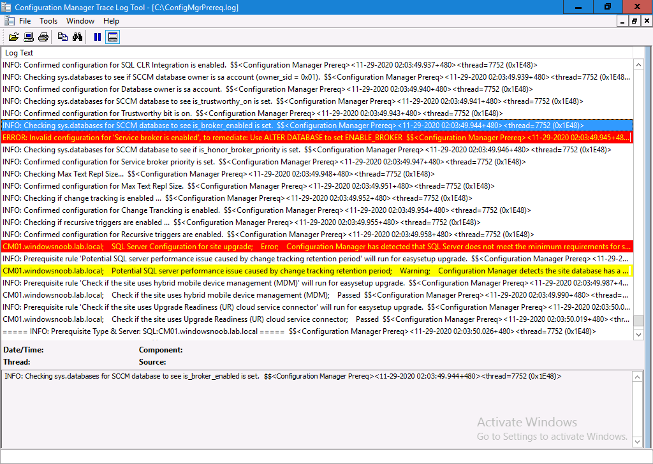Viewport: 653px width, 464px height.
Task: Select the 'Prerequisite rule Potential SQL server performance issue' INFO line
Action: click(317, 258)
